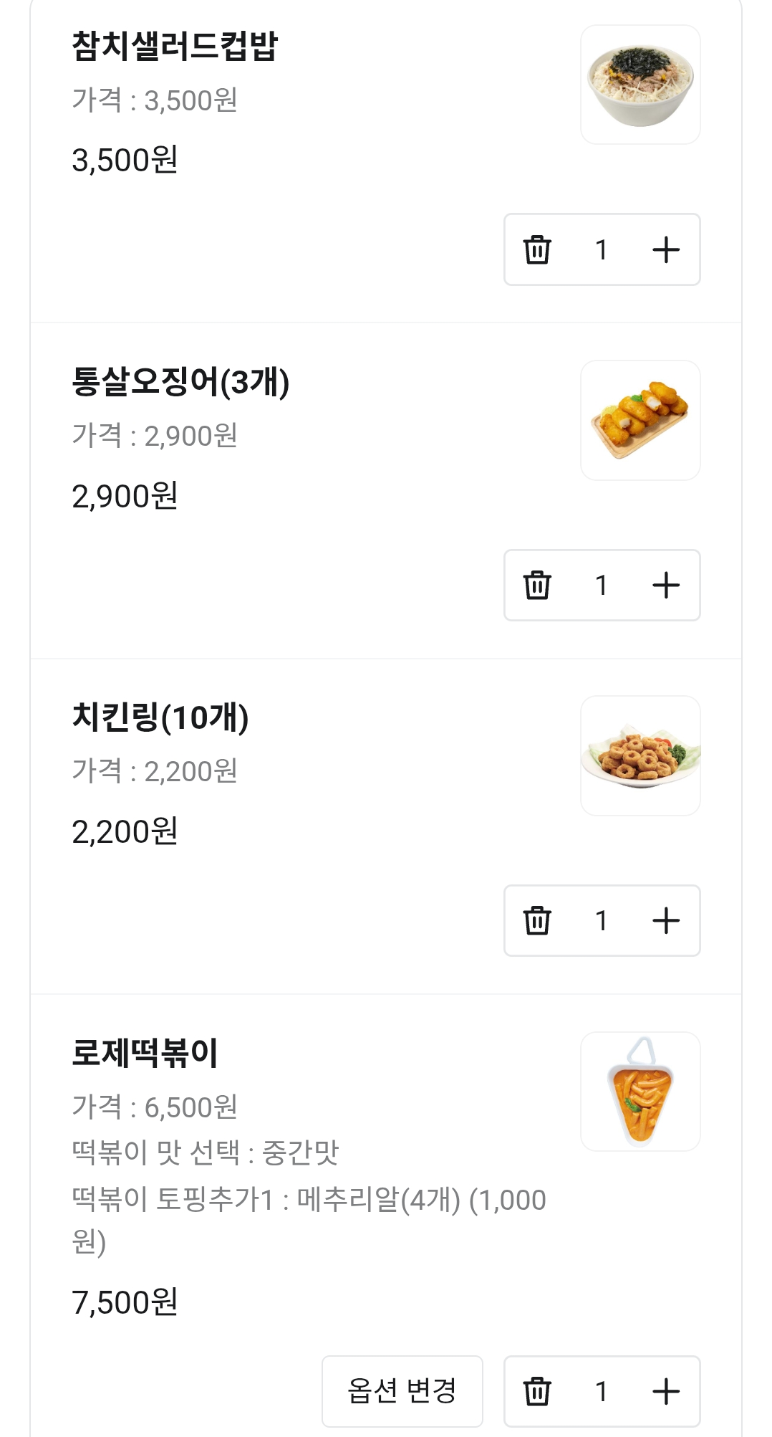This screenshot has height=1437, width=772.
Task: Open 참치샐러드컵밥 product thumbnail
Action: click(x=640, y=85)
